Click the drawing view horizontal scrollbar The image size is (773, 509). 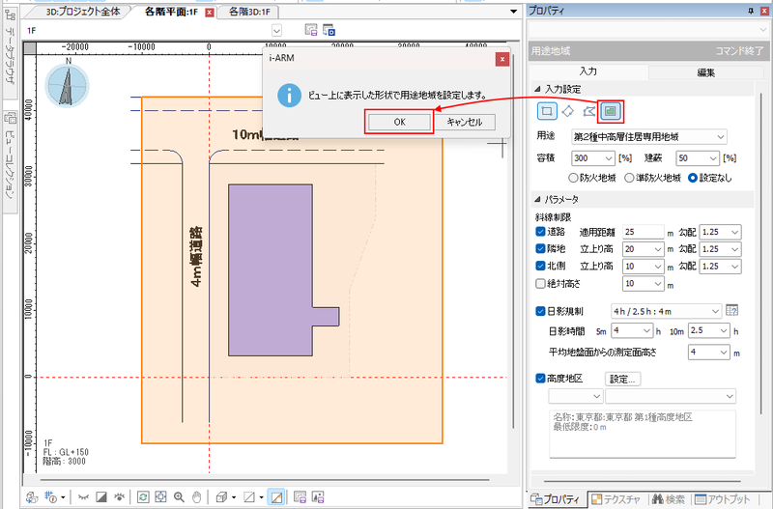click(265, 479)
